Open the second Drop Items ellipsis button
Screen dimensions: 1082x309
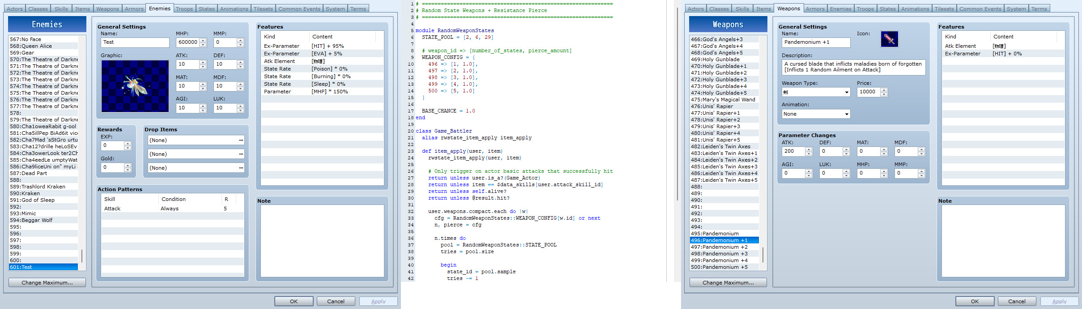[x=241, y=154]
